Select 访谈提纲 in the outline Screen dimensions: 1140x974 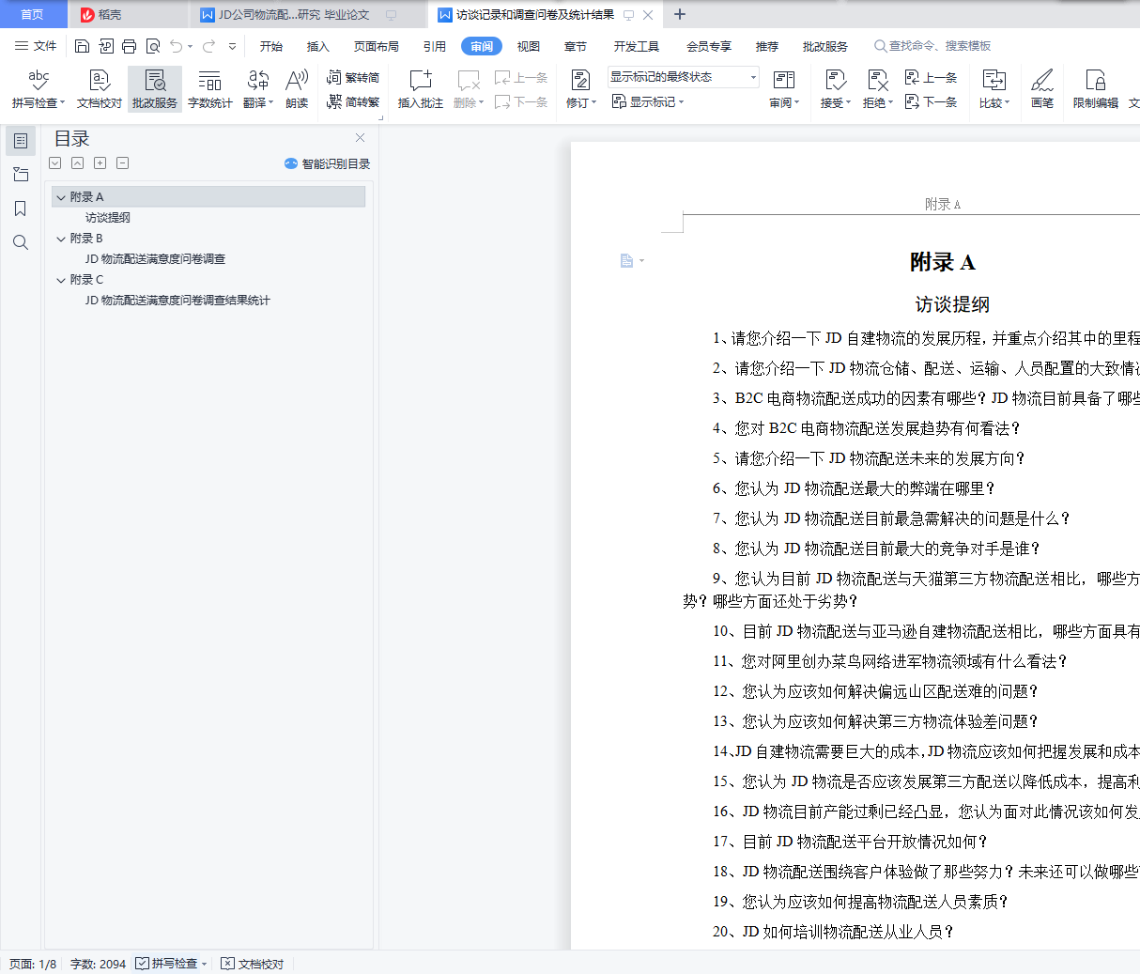(x=108, y=218)
